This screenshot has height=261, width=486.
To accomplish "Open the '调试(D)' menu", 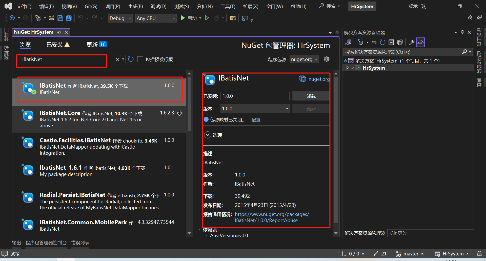I will (158, 6).
